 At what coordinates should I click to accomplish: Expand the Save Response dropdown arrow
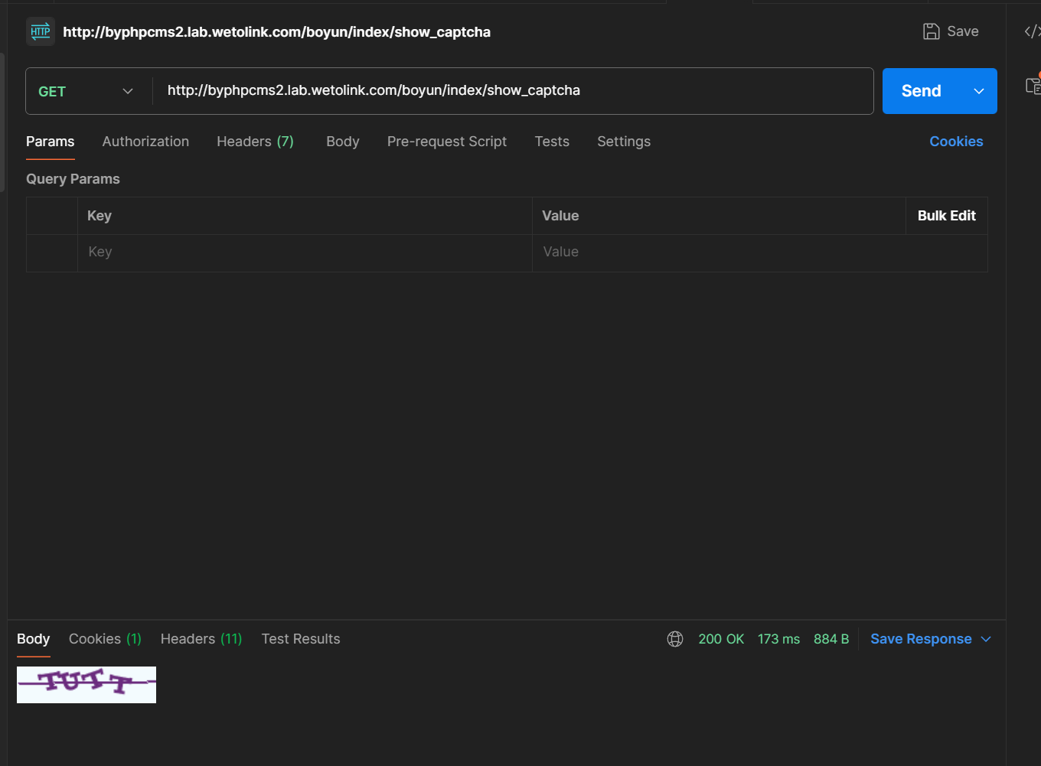tap(986, 639)
